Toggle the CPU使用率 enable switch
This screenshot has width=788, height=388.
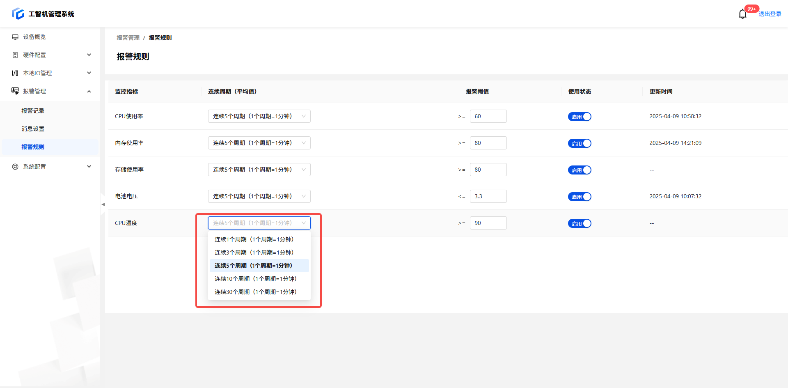[x=579, y=117]
